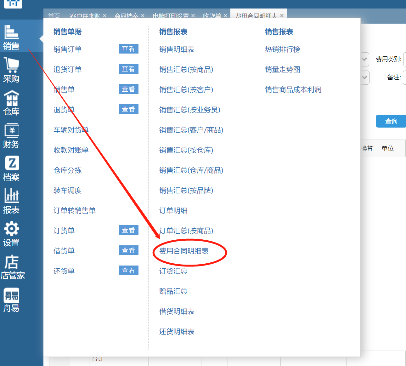
Task: Click 查看 button next to 借货单
Action: pyautogui.click(x=129, y=250)
